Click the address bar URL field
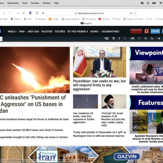Viewport: 163px width, 163px height. [89, 13]
